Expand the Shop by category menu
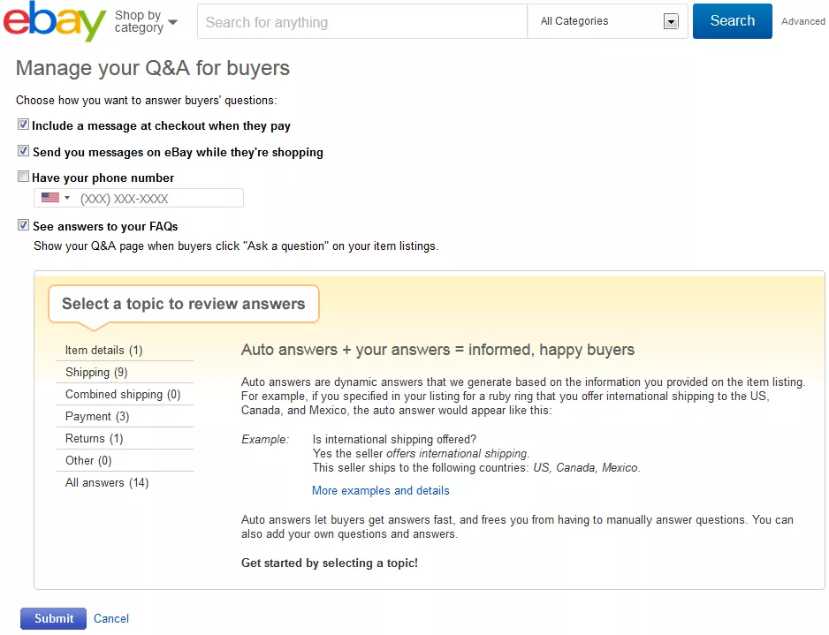 pyautogui.click(x=146, y=21)
